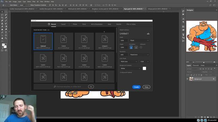Select the Rectangular Marquee tool
The width and height of the screenshot is (218, 122).
(6, 12)
